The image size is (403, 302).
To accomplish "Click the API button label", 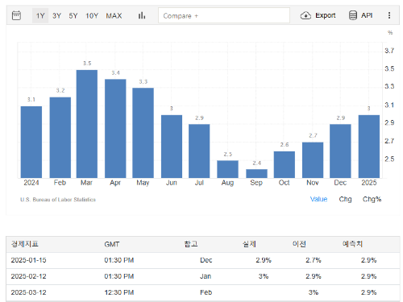I will [x=367, y=15].
